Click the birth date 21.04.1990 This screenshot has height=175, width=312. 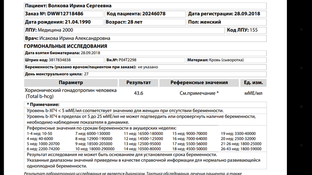tap(73, 22)
